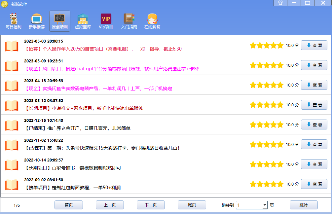Select the 原创培训 tab
This screenshot has height=214, width=332.
(x=60, y=21)
